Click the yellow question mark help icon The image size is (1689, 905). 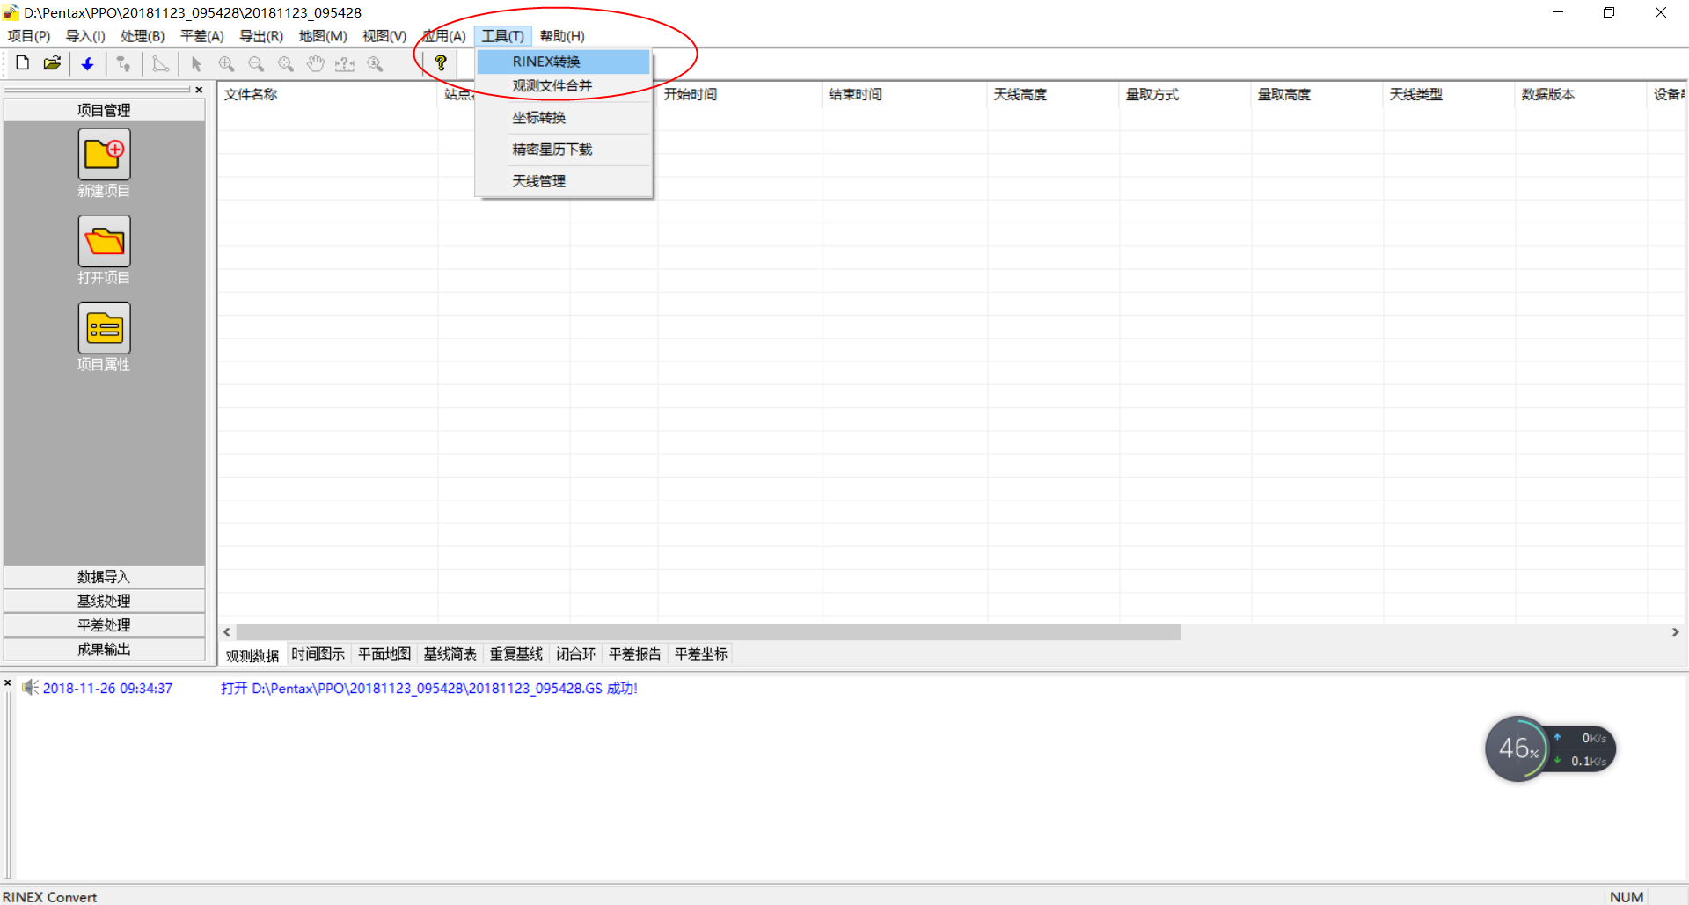click(x=441, y=62)
